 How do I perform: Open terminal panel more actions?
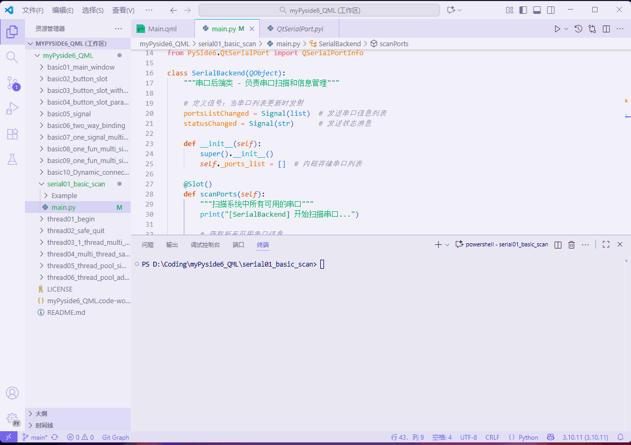(585, 245)
